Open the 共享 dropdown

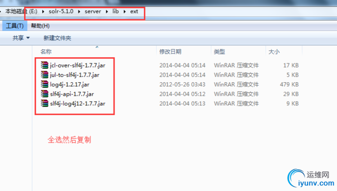pos(21,38)
